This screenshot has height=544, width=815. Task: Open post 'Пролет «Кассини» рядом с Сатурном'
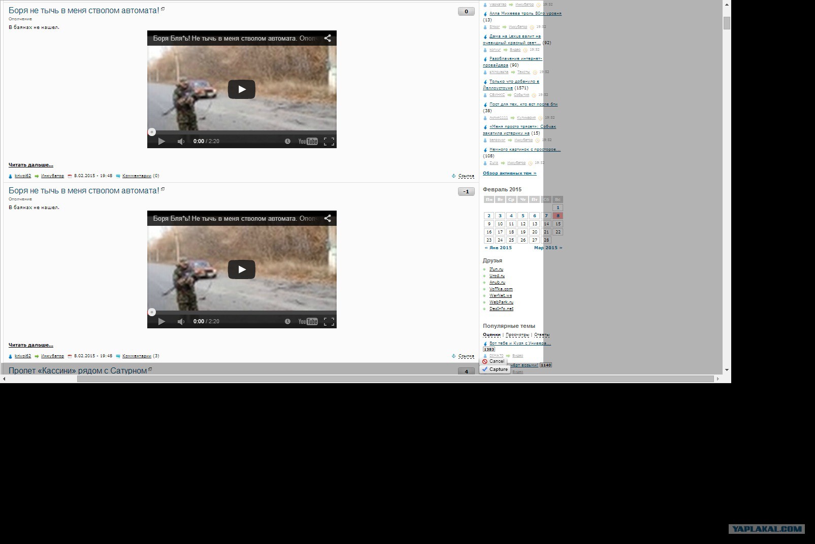[78, 370]
